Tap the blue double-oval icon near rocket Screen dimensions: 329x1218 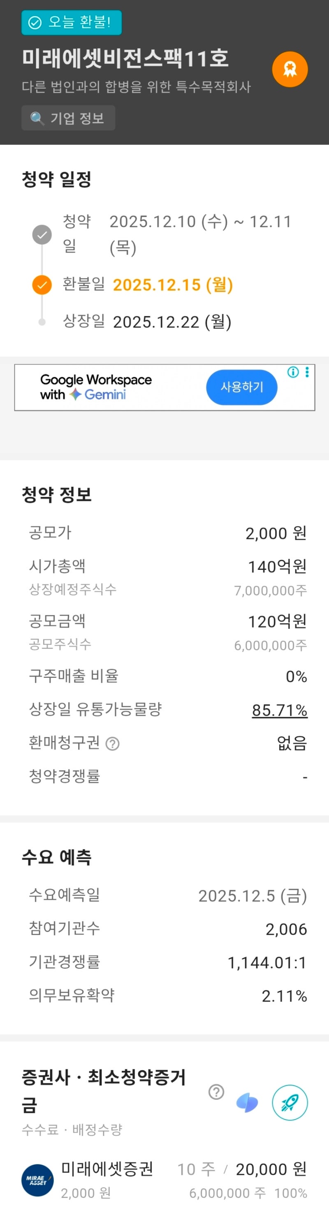point(247,1103)
